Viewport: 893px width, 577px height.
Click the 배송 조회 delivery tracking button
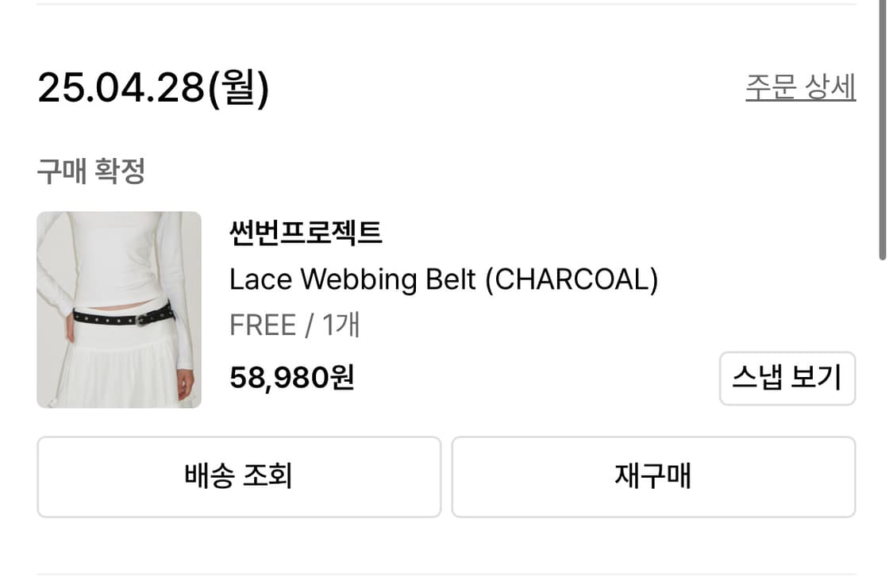point(238,476)
